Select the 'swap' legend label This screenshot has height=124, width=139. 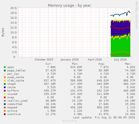click(11, 97)
